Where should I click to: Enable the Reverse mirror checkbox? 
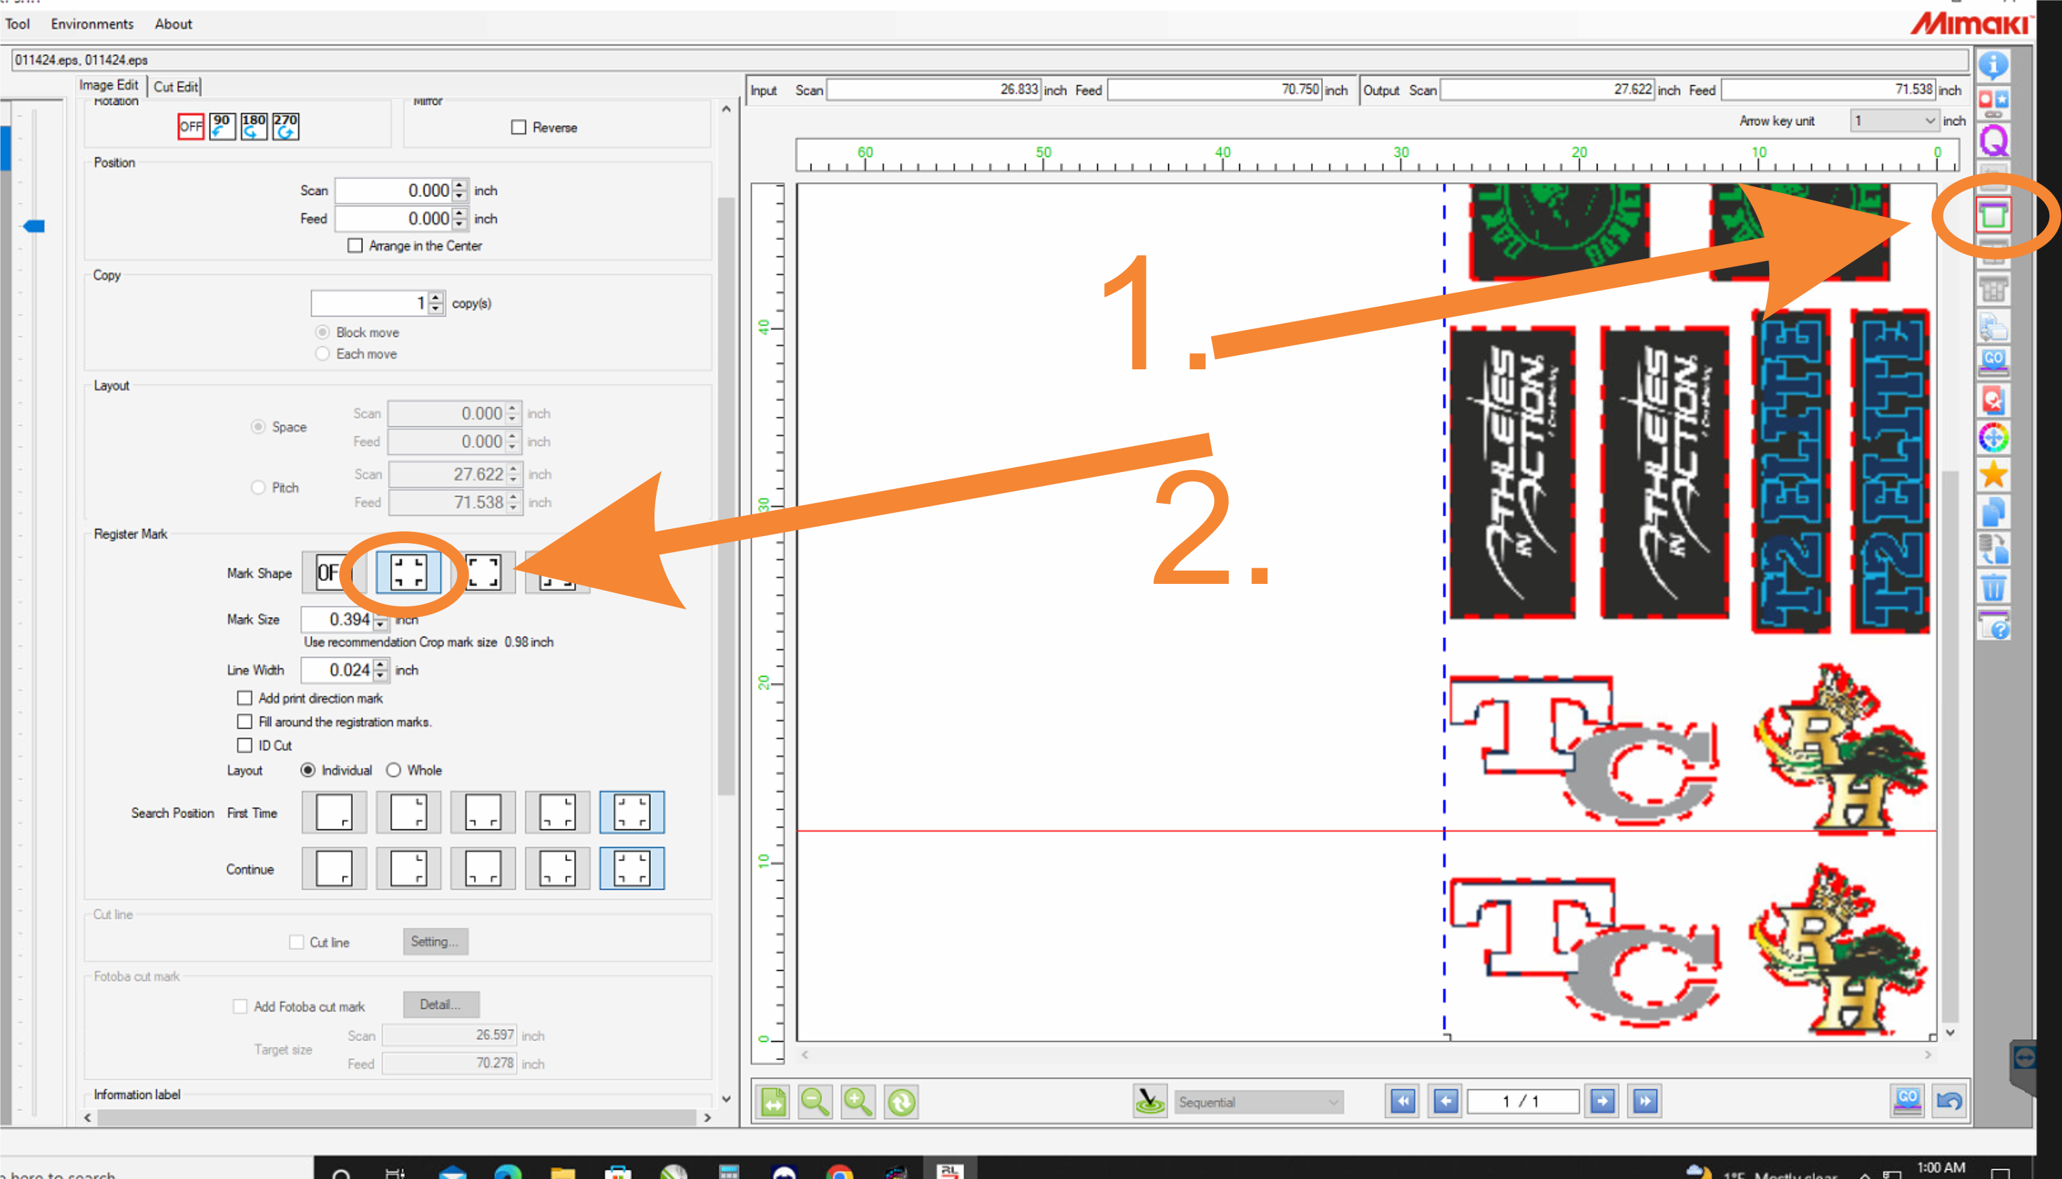[x=519, y=127]
